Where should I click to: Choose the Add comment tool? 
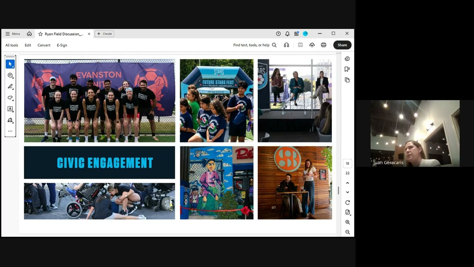(x=10, y=75)
